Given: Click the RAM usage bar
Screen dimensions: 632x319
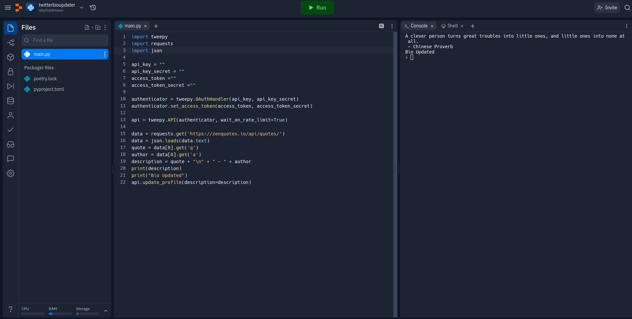Looking at the screenshot, I should tap(60, 314).
